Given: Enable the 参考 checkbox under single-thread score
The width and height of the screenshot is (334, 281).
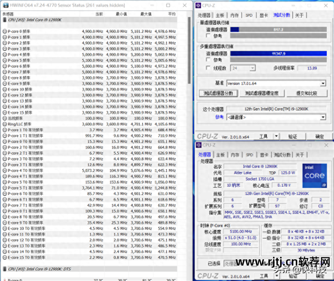Looking at the screenshot, I should coord(208,36).
